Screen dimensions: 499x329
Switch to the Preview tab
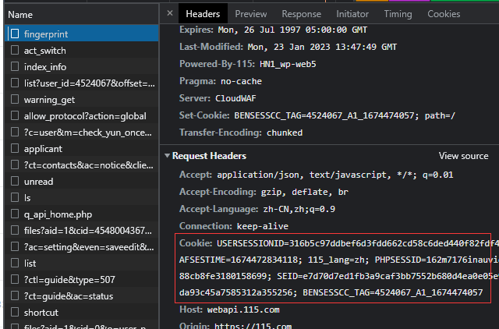(250, 14)
